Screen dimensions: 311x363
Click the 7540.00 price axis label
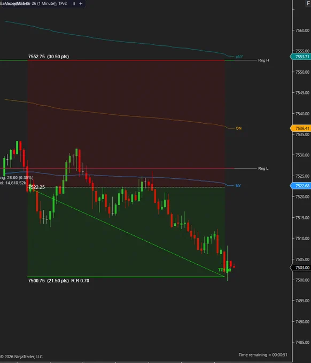point(302,114)
